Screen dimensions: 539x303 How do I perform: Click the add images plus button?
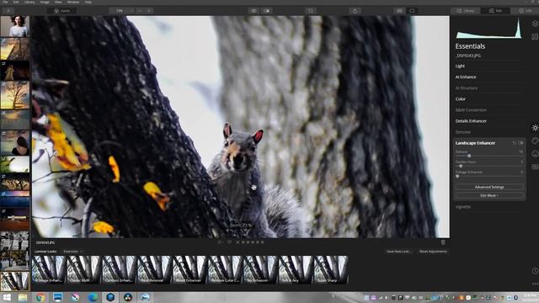pos(8,11)
